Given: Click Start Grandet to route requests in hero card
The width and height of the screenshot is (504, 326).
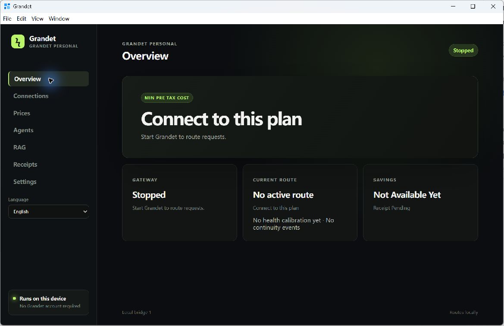Looking at the screenshot, I should pos(183,137).
